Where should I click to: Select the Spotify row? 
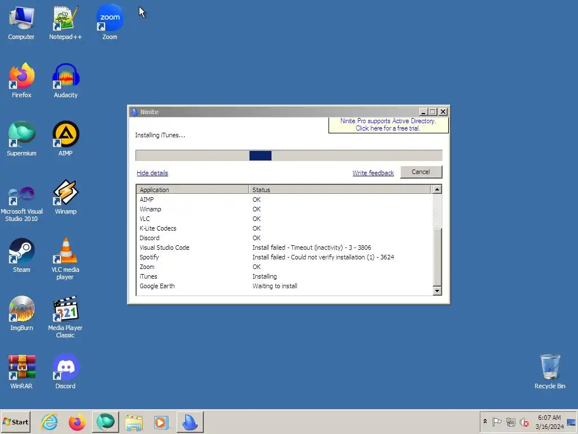[x=284, y=257]
